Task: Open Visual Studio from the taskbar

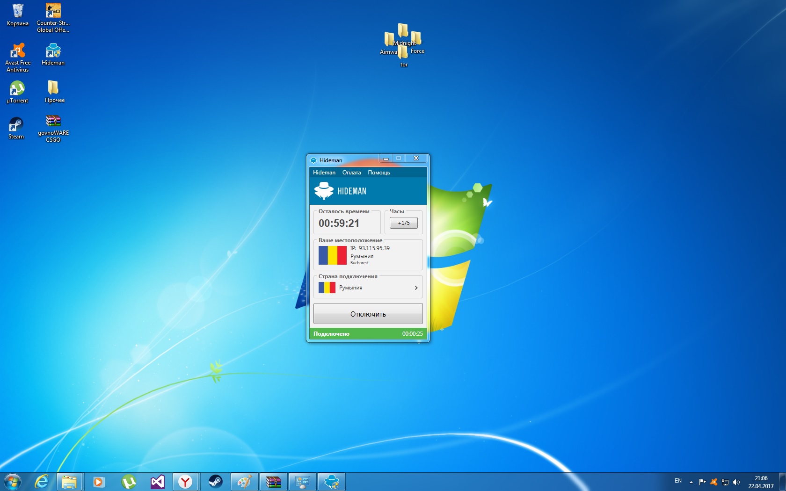Action: pyautogui.click(x=158, y=482)
